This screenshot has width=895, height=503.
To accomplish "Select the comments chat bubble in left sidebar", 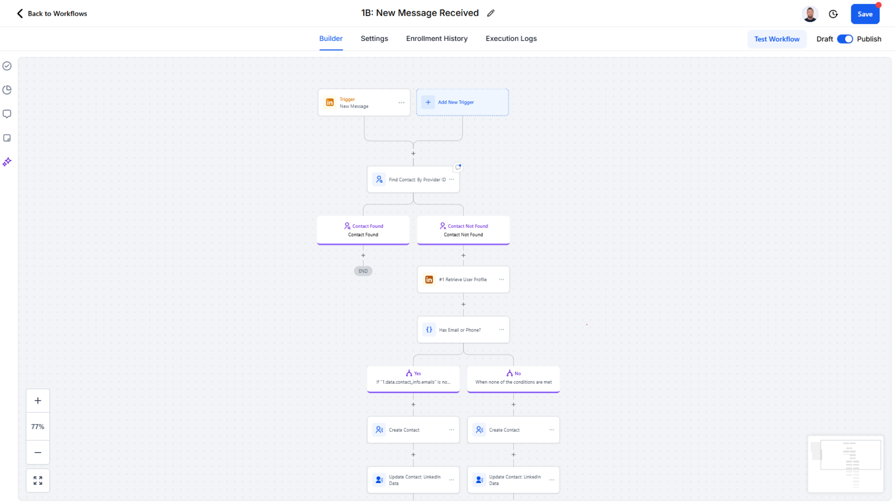I will coord(7,114).
